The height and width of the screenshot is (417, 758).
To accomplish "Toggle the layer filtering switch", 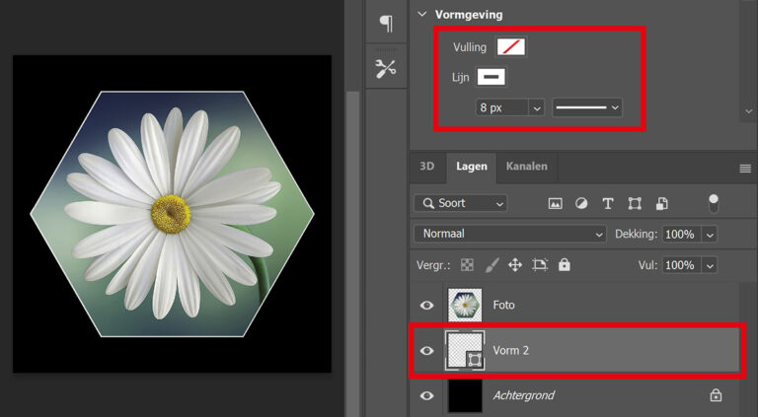I will pyautogui.click(x=714, y=202).
